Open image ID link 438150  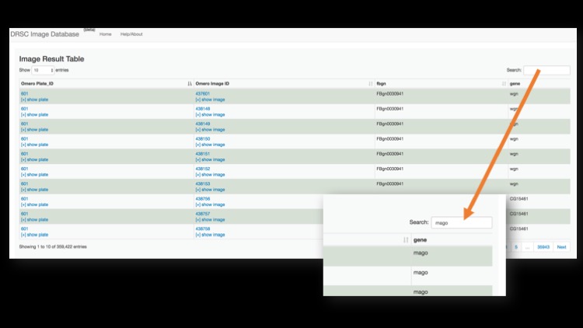click(203, 138)
